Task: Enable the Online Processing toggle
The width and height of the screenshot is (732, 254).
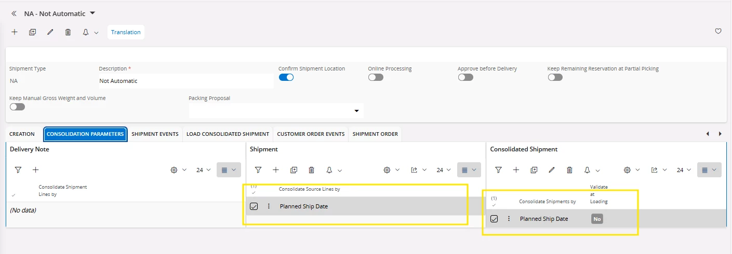Action: click(x=376, y=77)
